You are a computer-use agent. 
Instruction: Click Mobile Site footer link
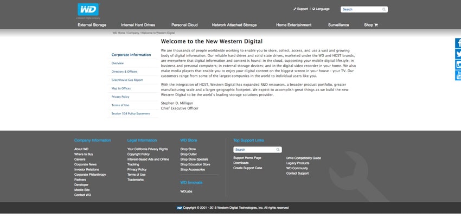82,190
